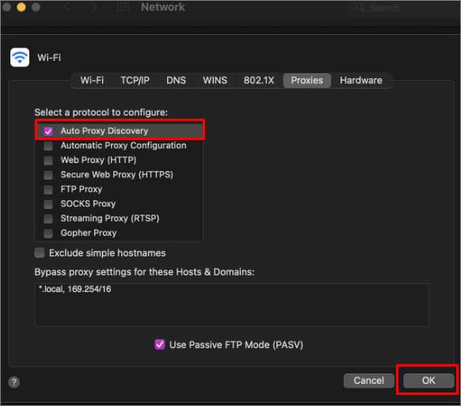Open help with the question mark button
Viewport: 461px width, 406px height.
[14, 382]
